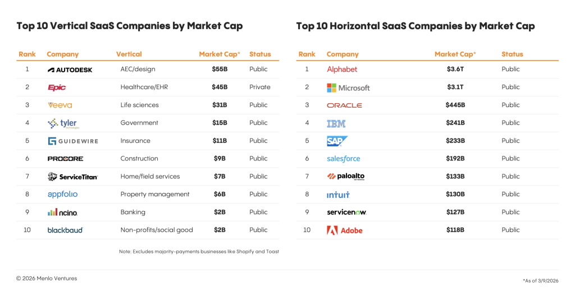Click the Guidewire logo

point(73,141)
